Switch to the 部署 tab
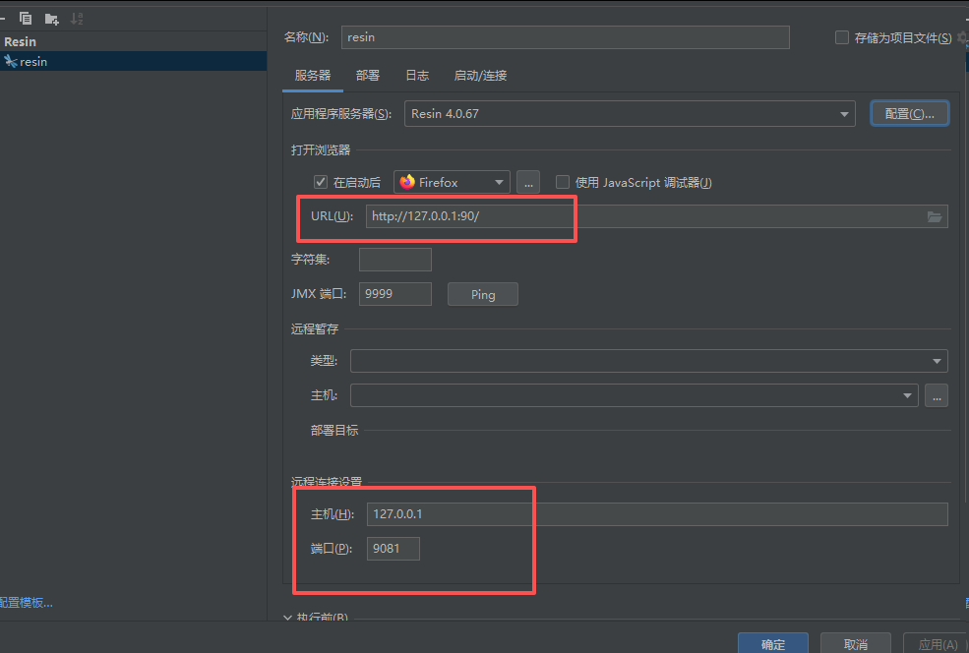The width and height of the screenshot is (969, 653). (367, 74)
